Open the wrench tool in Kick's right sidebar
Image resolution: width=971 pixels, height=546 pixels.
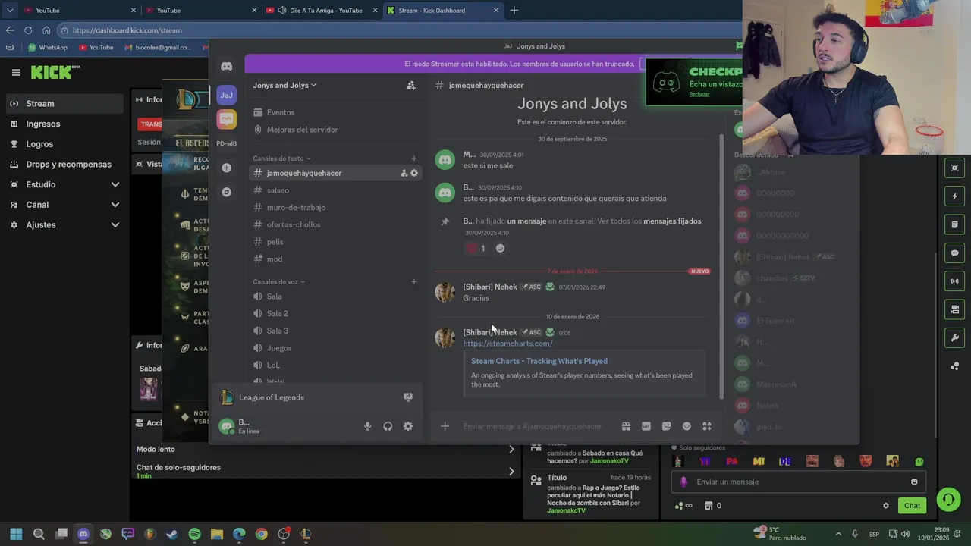955,337
